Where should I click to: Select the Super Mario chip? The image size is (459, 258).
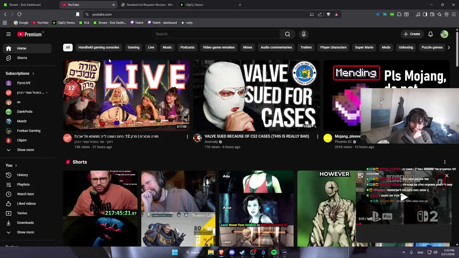point(364,47)
